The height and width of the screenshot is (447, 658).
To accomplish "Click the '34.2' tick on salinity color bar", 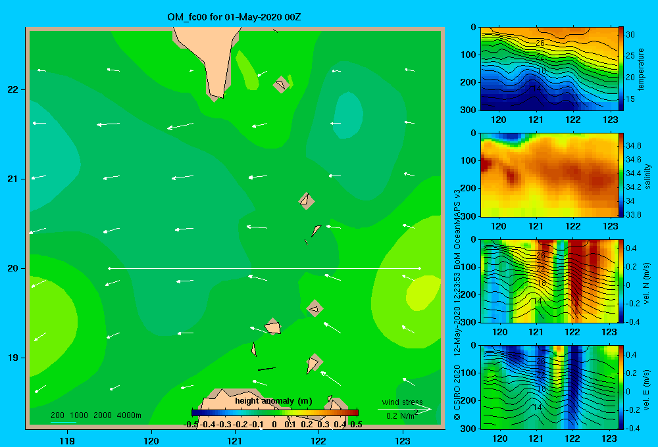I will click(633, 187).
